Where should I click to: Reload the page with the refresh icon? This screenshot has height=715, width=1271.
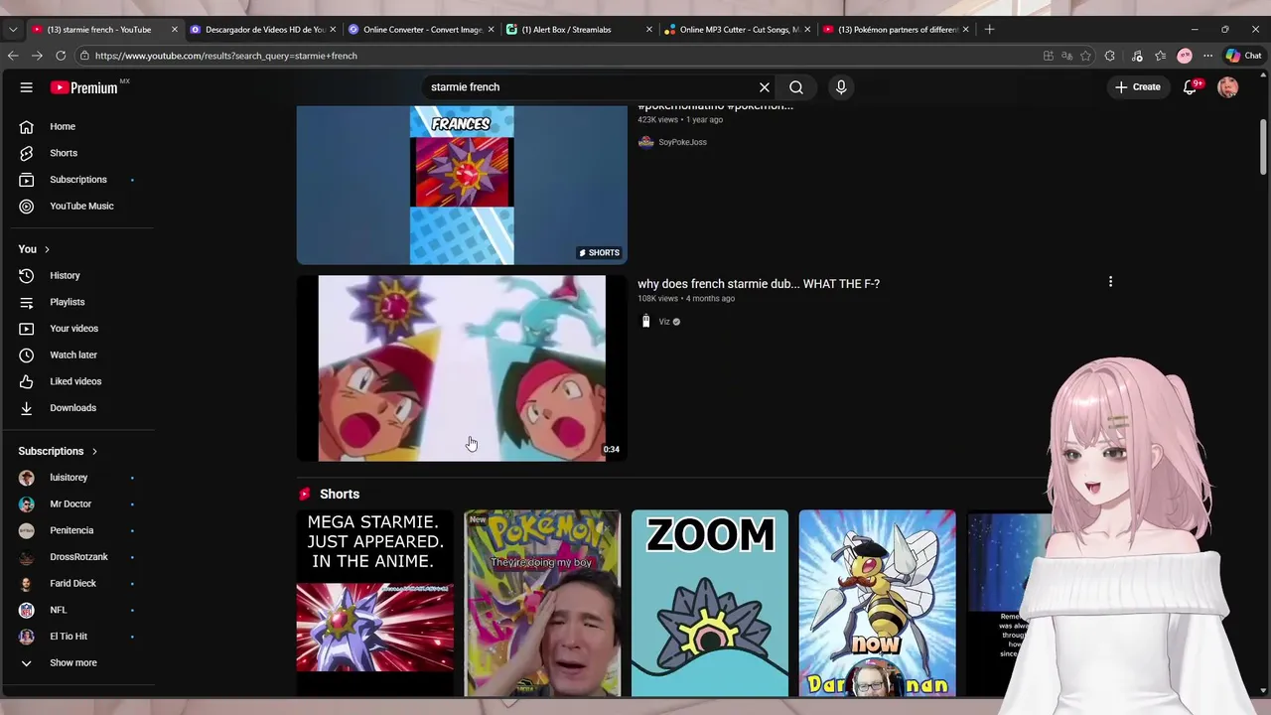point(61,56)
